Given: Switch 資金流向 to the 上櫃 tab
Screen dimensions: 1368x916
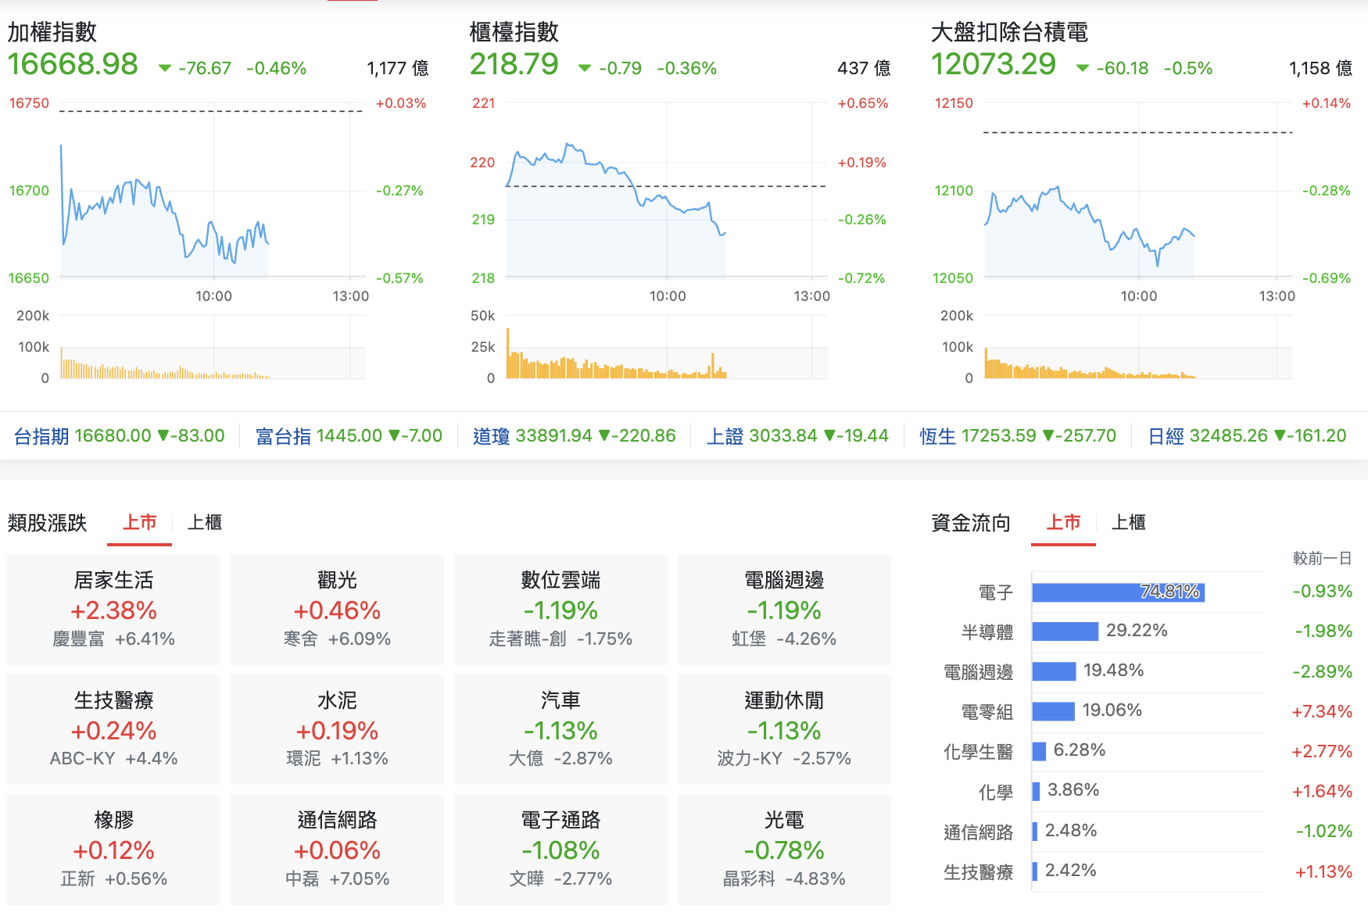Looking at the screenshot, I should 1129,522.
